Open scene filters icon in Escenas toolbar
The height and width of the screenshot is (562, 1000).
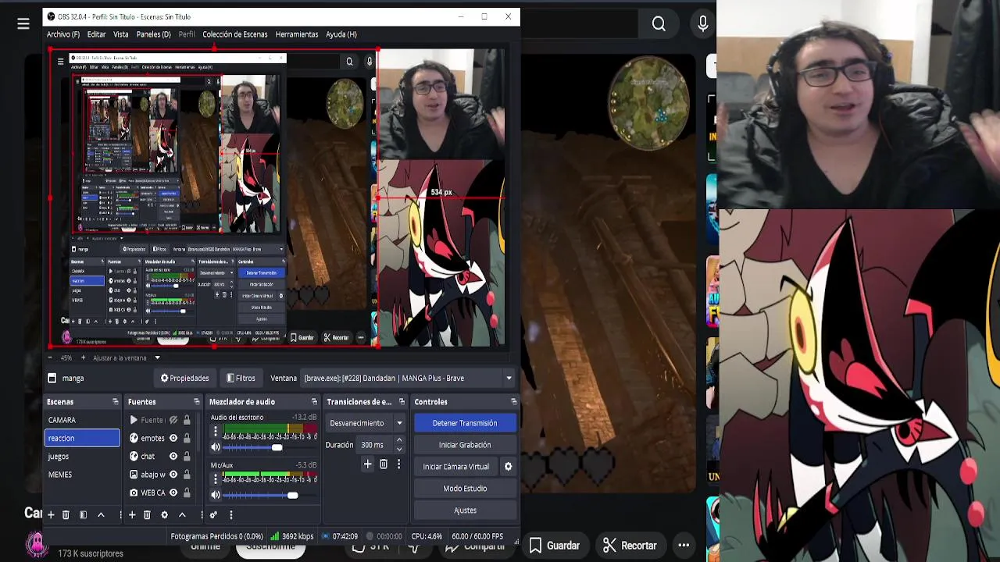tap(83, 515)
